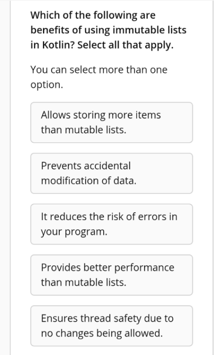
Task: Click the words 'your program.' in third option
Action: click(74, 232)
